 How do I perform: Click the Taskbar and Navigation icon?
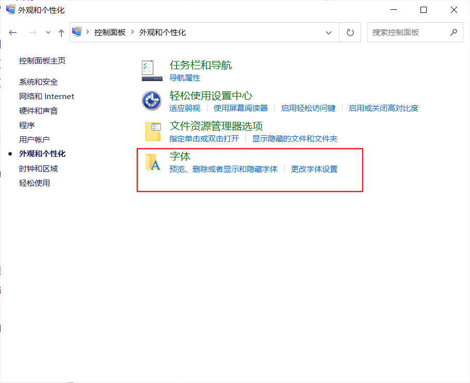click(x=152, y=71)
